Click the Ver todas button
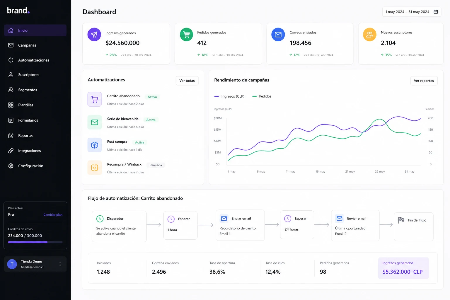This screenshot has height=300, width=450. (187, 81)
